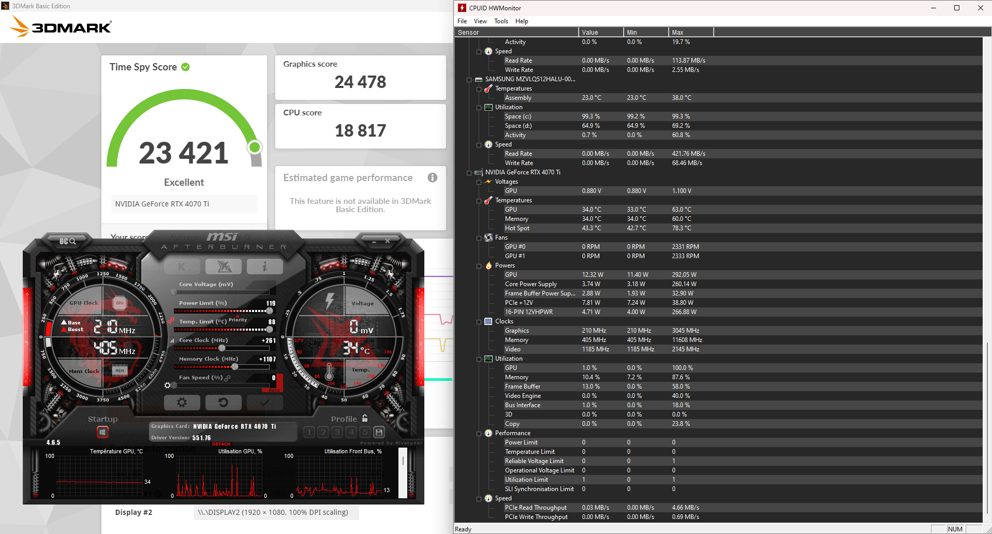Viewport: 992px width, 534px height.
Task: Open the View menu in HWMonitor
Action: [480, 21]
